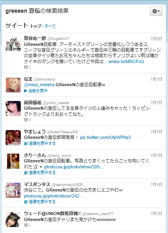The image size is (168, 233).
Task: Open the photozou.jp/photo/show/242 link
Action: (53, 196)
